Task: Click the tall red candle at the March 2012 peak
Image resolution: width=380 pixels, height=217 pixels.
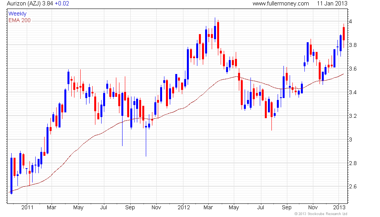Action: coord(218,35)
